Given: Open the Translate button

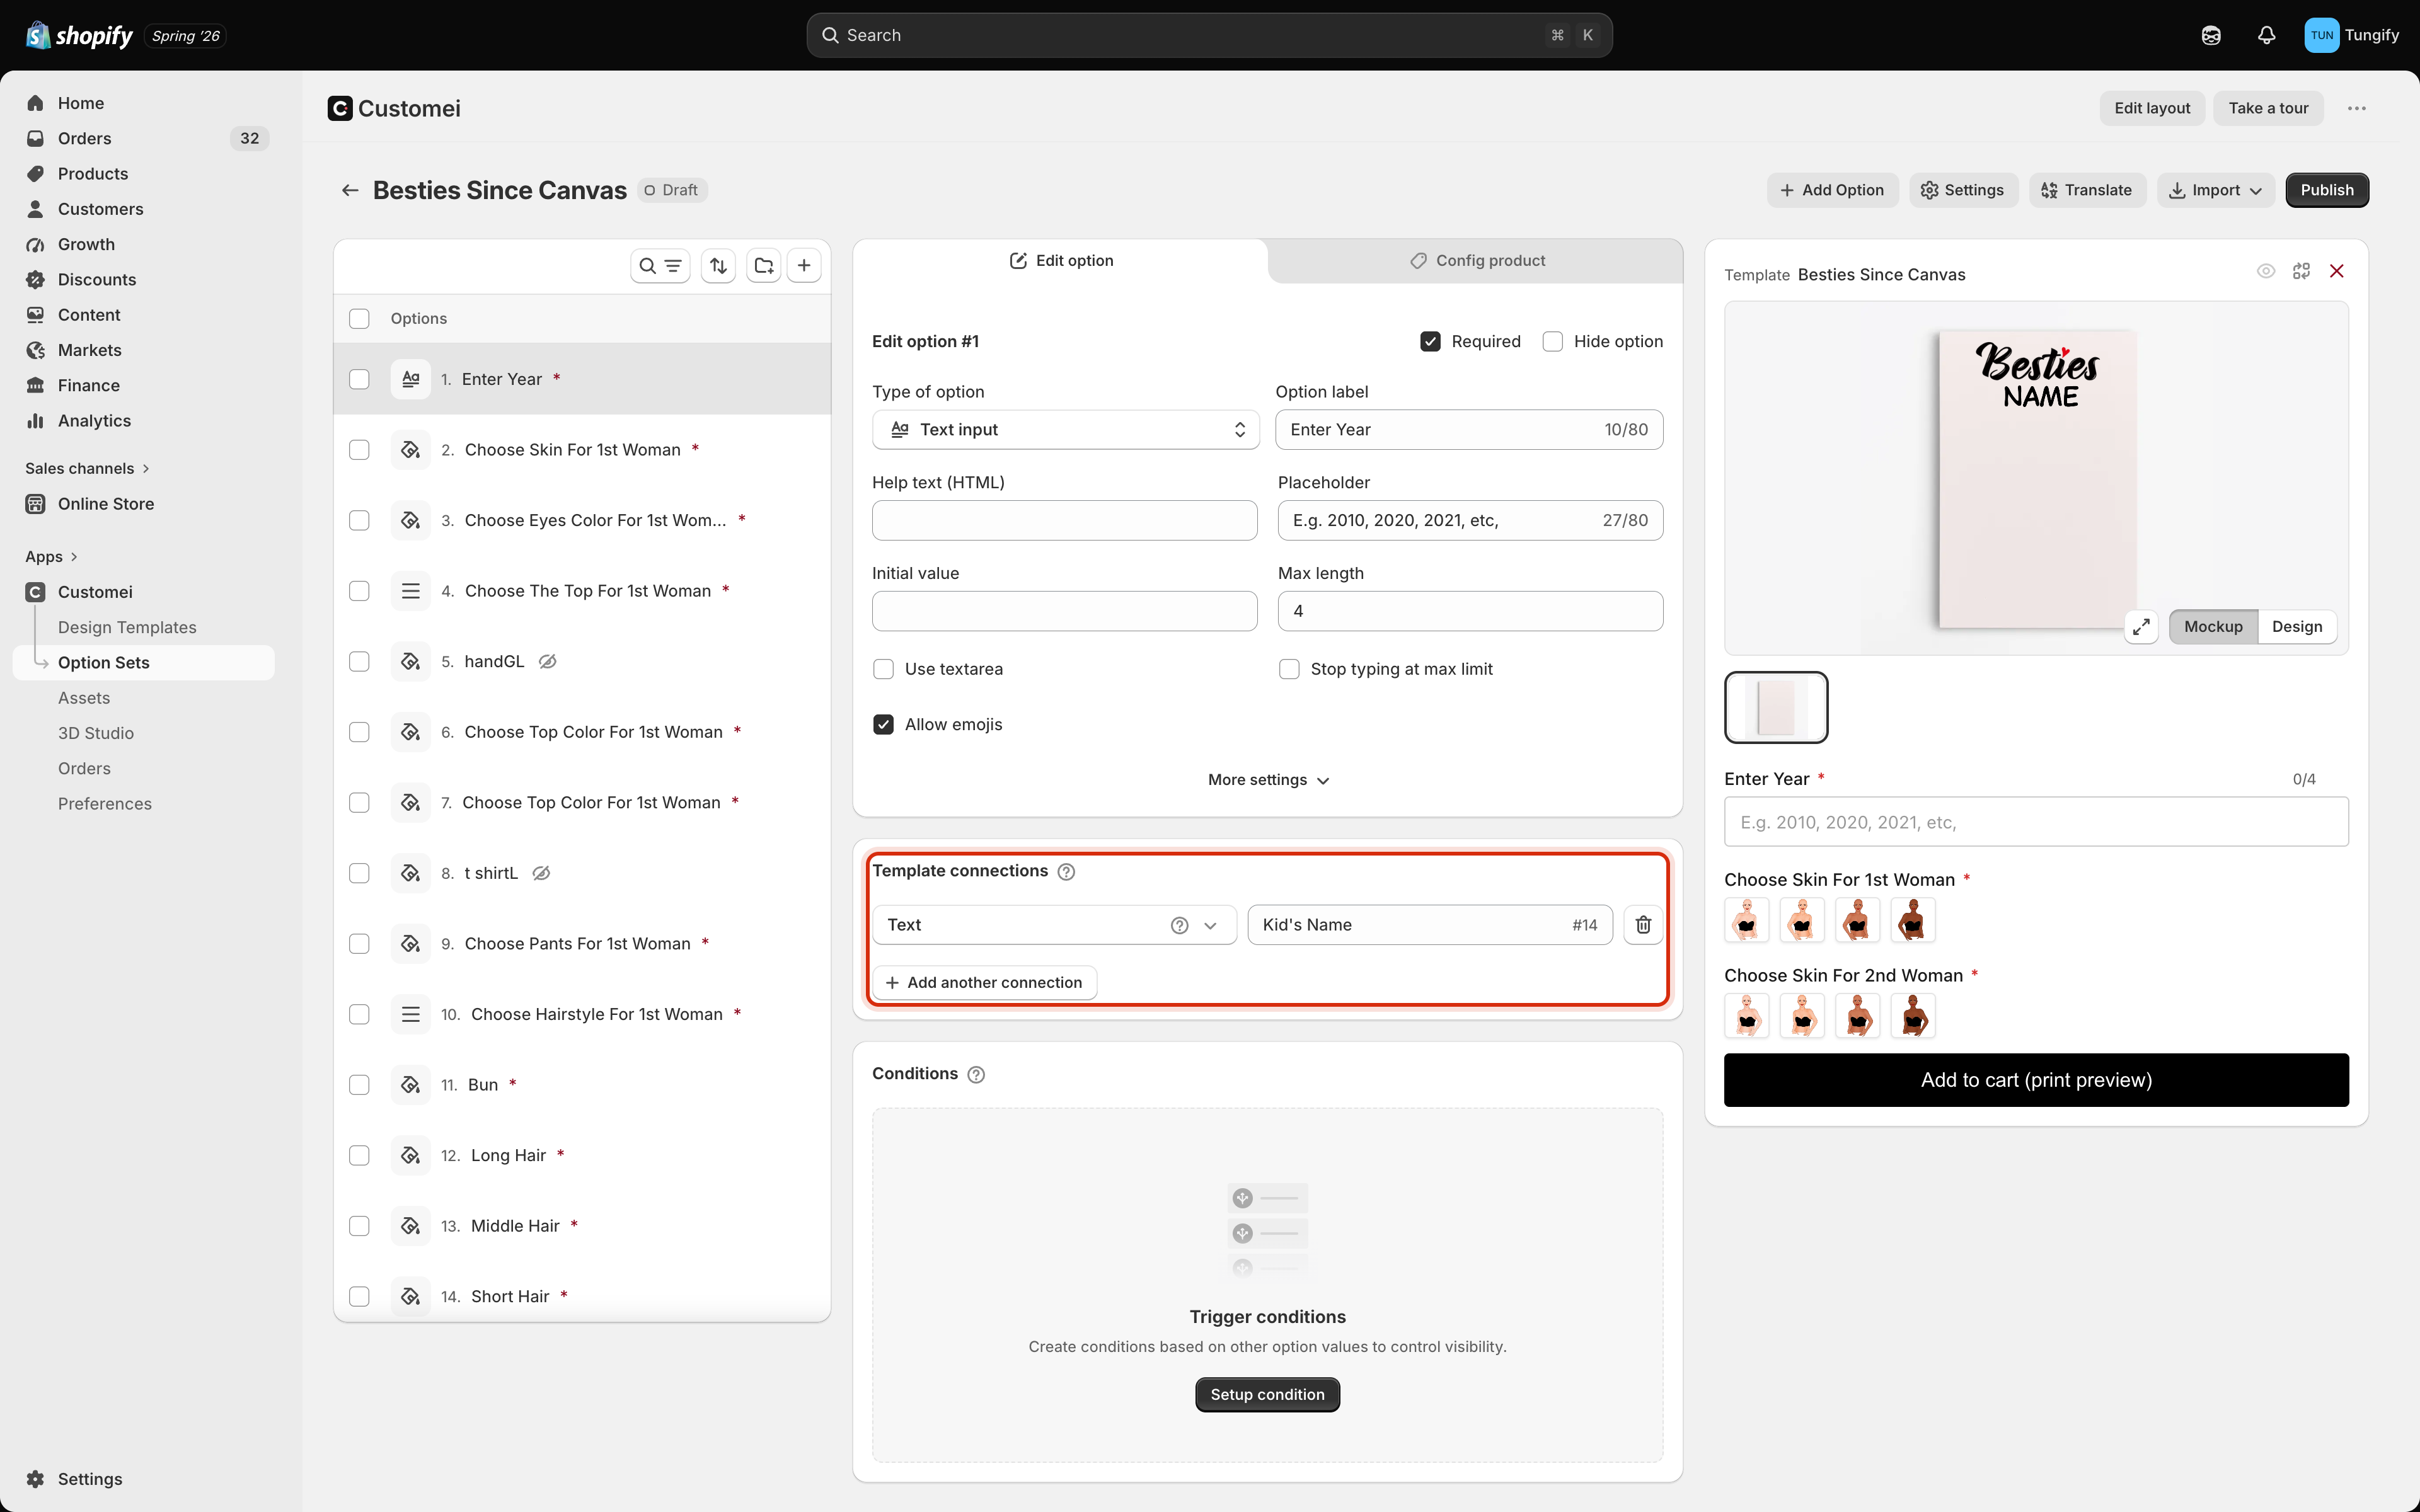Looking at the screenshot, I should point(2086,190).
